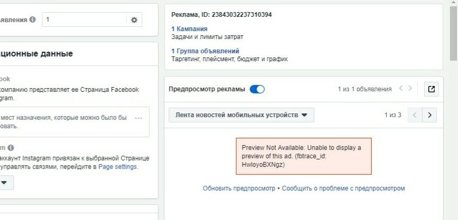Toggle the Предпросмотр рекламы switch off
This screenshot has width=458, height=220.
(x=257, y=89)
